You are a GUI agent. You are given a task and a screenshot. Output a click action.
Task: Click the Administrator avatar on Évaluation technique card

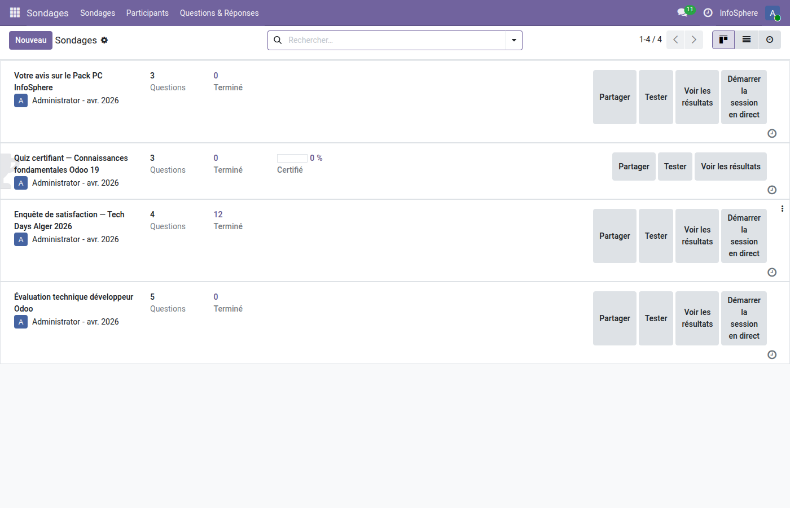(21, 321)
